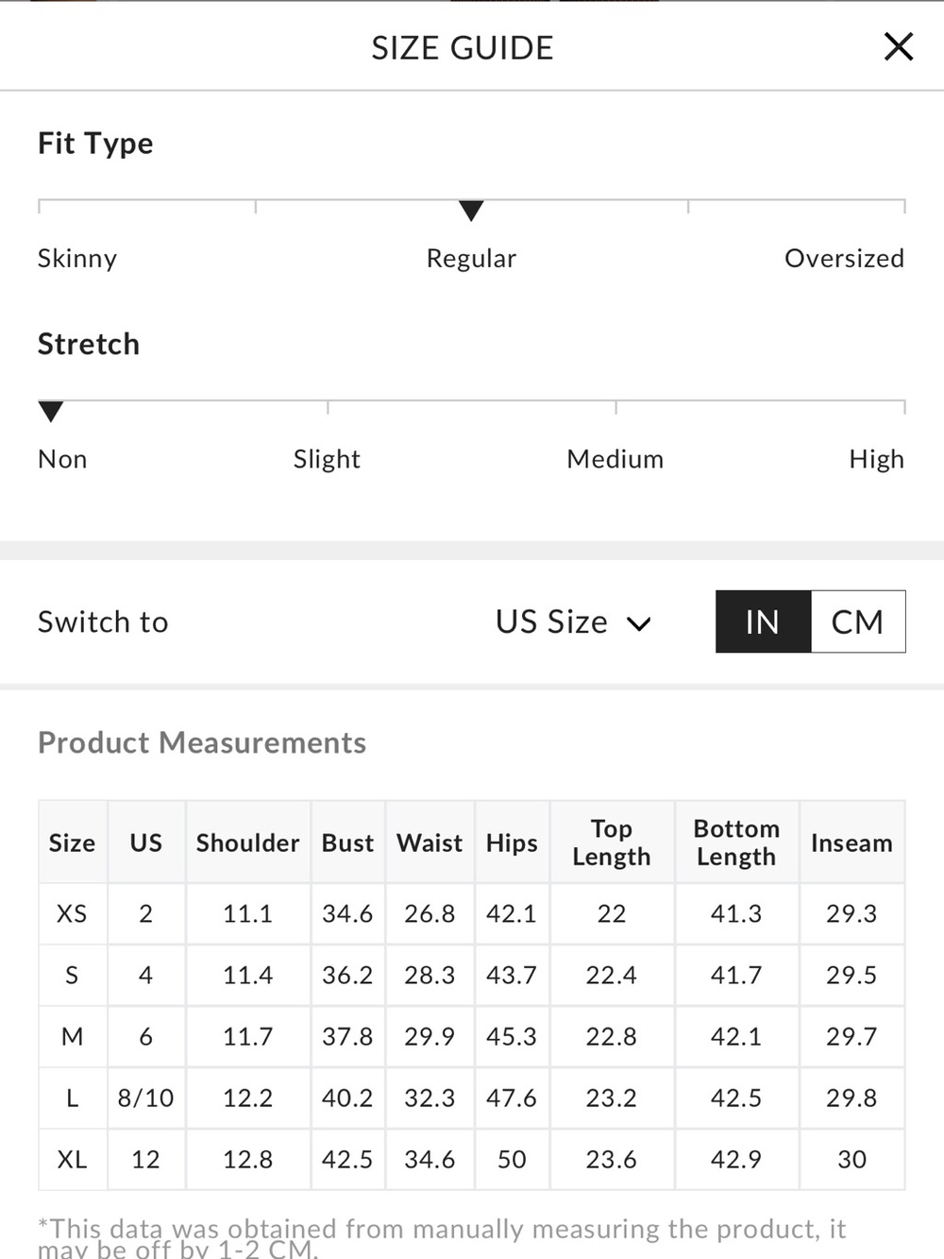Image resolution: width=944 pixels, height=1259 pixels.
Task: Click the Bottom Length column header
Action: click(x=736, y=842)
